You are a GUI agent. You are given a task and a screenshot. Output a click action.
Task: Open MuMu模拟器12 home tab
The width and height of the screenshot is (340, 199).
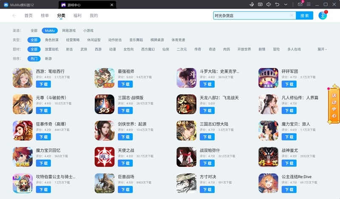coord(19,5)
